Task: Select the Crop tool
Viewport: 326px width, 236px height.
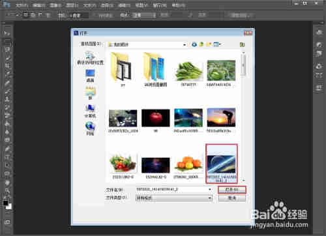Action: (7, 66)
